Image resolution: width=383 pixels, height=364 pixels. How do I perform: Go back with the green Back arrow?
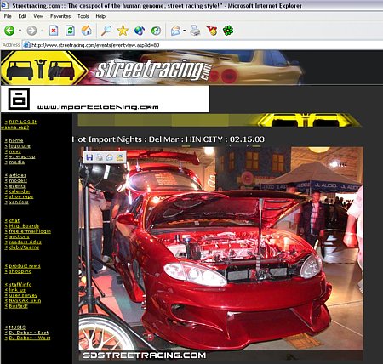click(x=9, y=31)
